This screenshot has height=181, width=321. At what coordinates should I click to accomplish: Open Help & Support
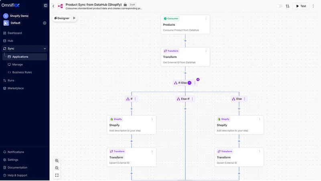(x=17, y=175)
